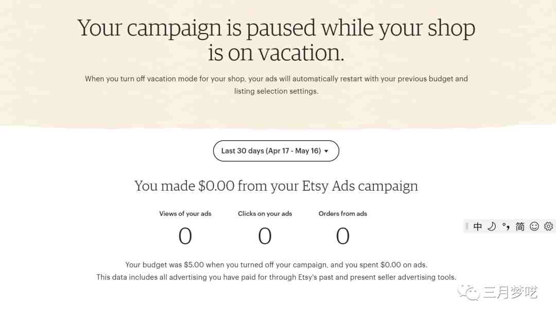Select the Views of your ads label
556x317 pixels.
185,214
